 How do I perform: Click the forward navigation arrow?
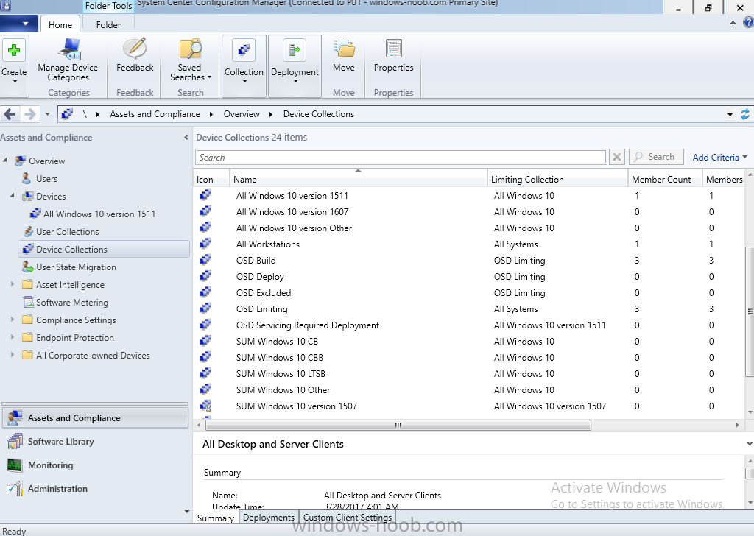pos(29,114)
